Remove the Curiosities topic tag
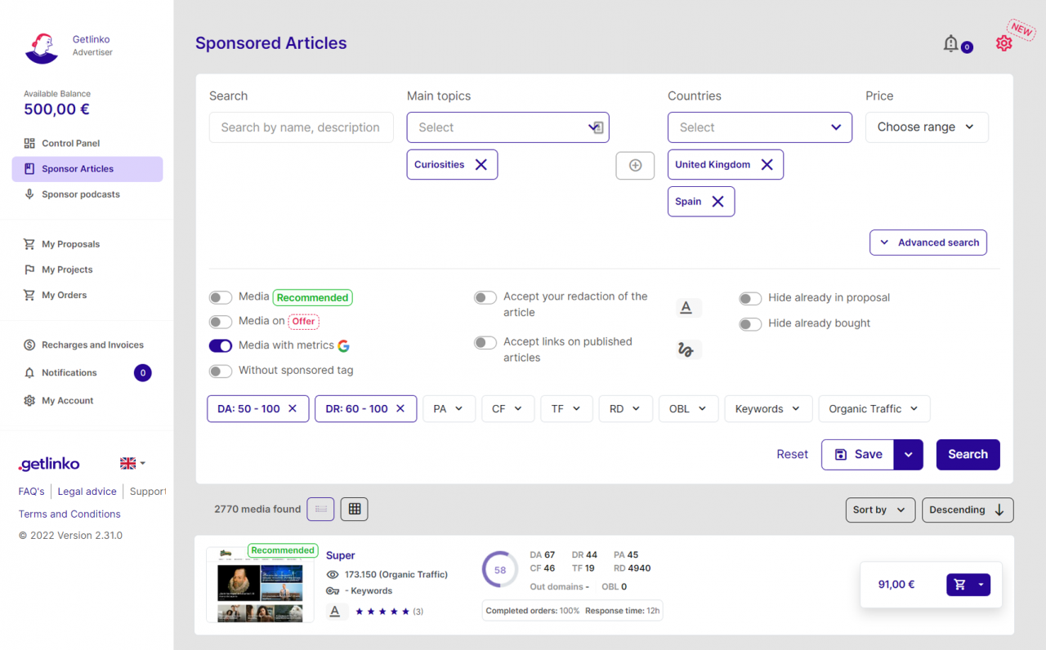The height and width of the screenshot is (650, 1046). point(481,165)
